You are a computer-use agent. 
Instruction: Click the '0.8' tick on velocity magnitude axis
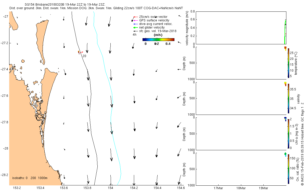[192, 12]
